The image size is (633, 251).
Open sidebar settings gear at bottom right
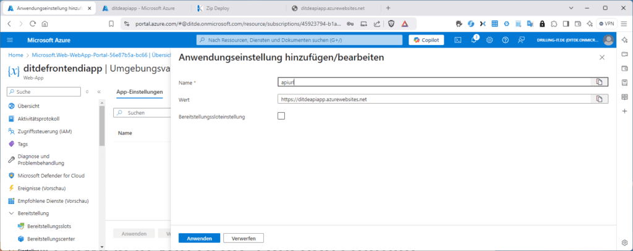click(624, 242)
